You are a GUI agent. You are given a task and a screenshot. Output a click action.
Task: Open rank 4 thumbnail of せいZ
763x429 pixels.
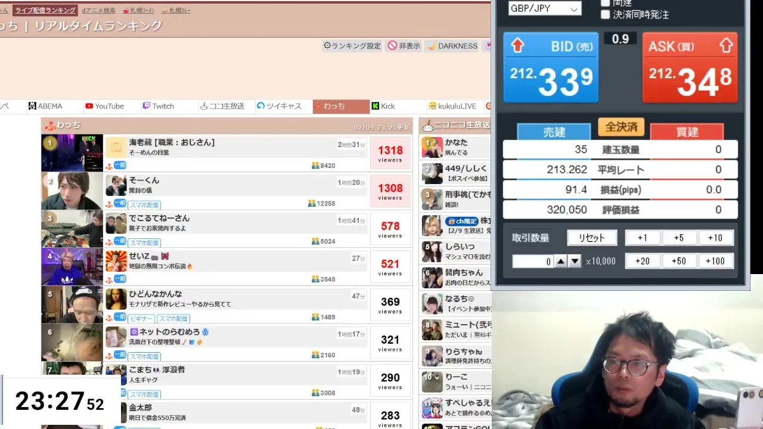(x=72, y=266)
